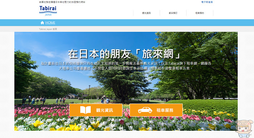Click the 在日本的朋友「旅來網」 headline
This screenshot has width=254, height=138.
(124, 54)
